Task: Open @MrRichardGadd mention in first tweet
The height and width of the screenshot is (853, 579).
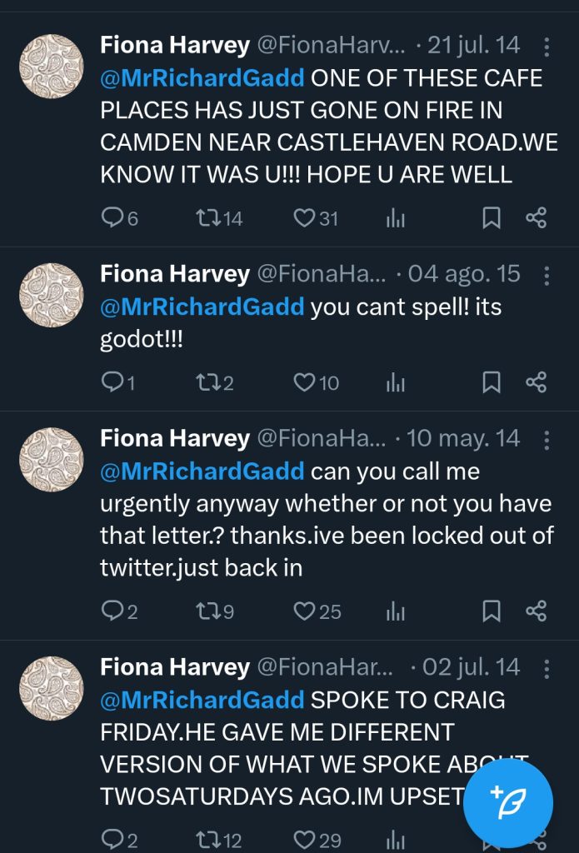Action: pyautogui.click(x=202, y=78)
